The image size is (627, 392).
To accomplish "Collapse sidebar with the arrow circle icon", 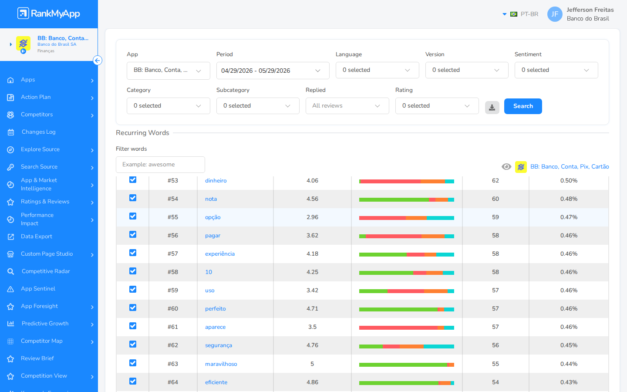I will (x=98, y=61).
